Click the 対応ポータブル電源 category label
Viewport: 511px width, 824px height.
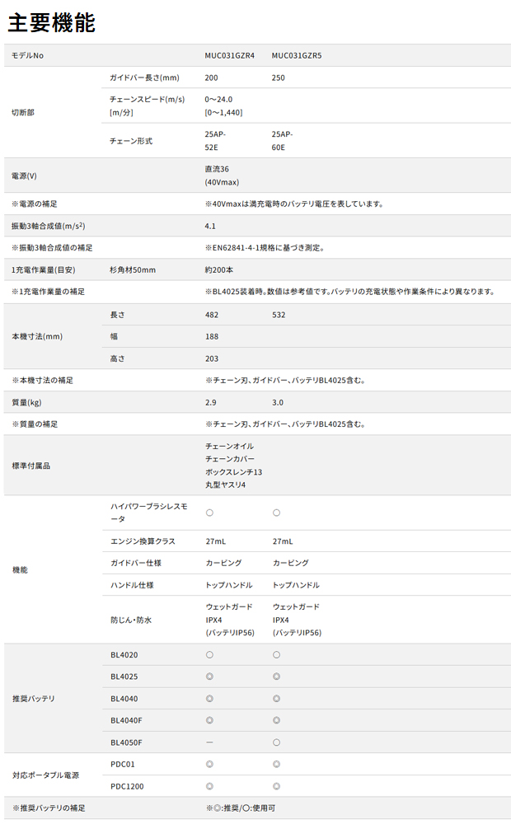45,775
